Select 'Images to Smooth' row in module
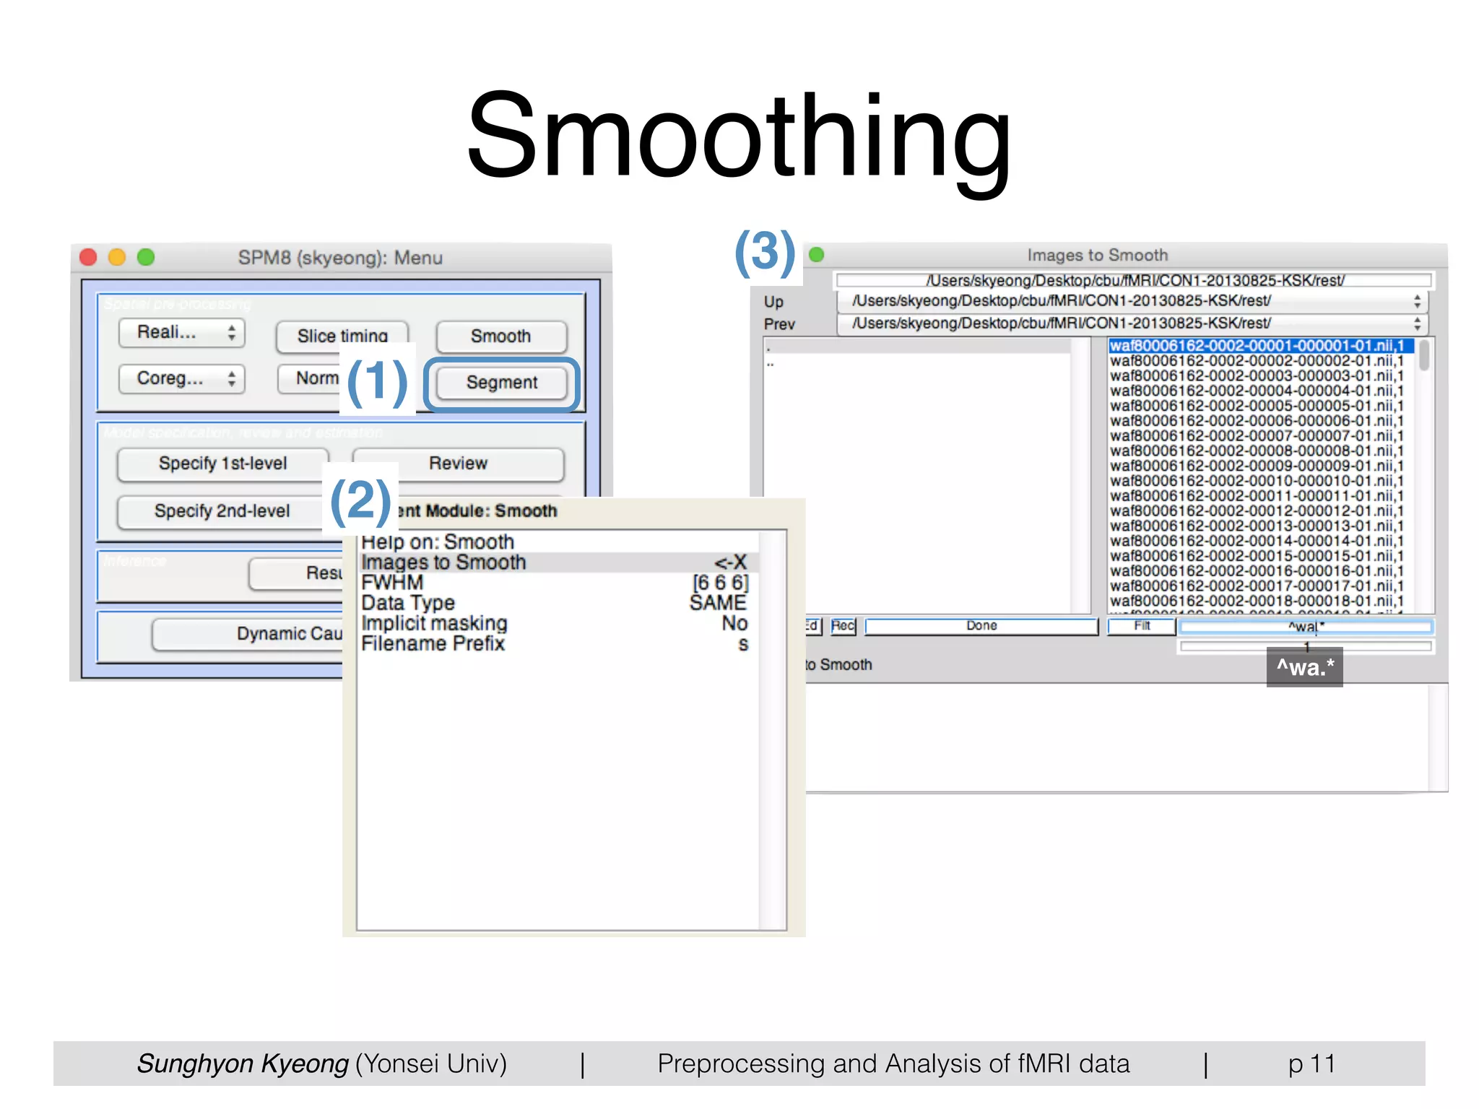This screenshot has width=1479, height=1109. click(558, 562)
